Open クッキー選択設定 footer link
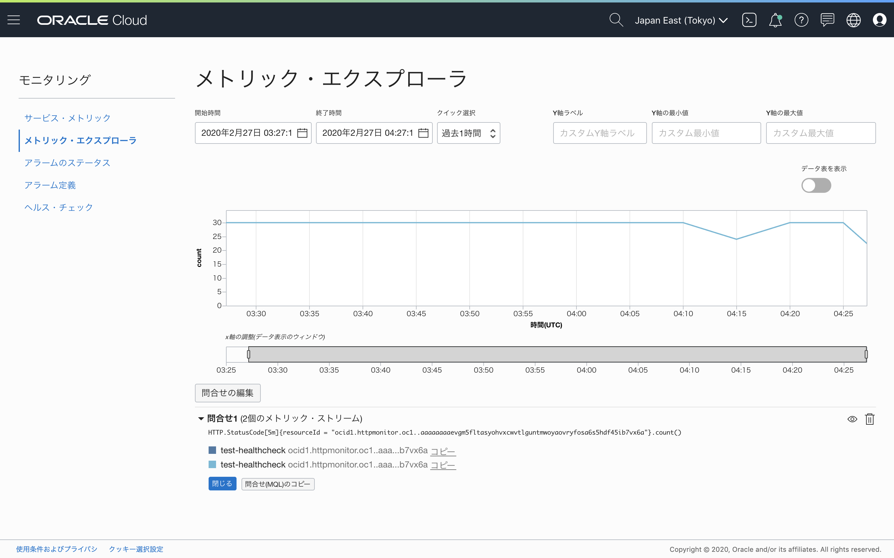 (x=136, y=549)
